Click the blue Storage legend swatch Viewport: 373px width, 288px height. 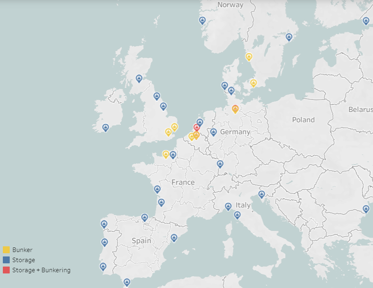point(6,260)
